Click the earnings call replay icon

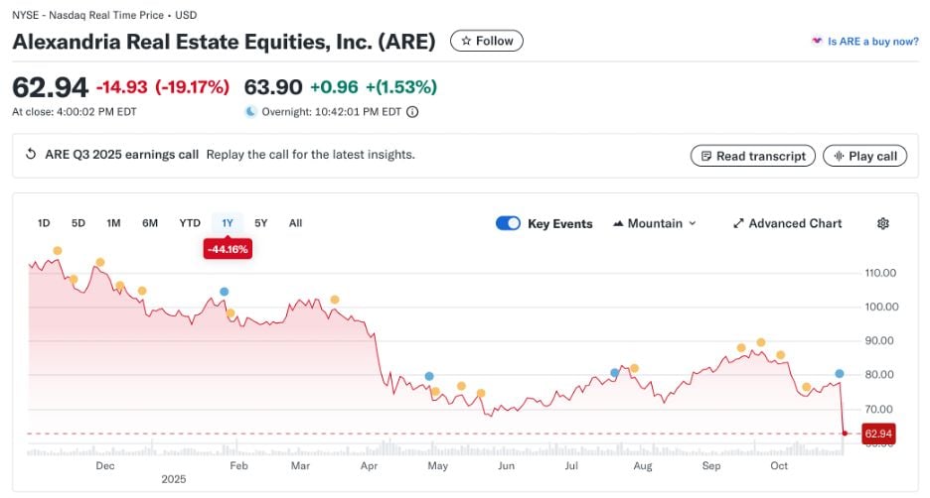coord(31,155)
